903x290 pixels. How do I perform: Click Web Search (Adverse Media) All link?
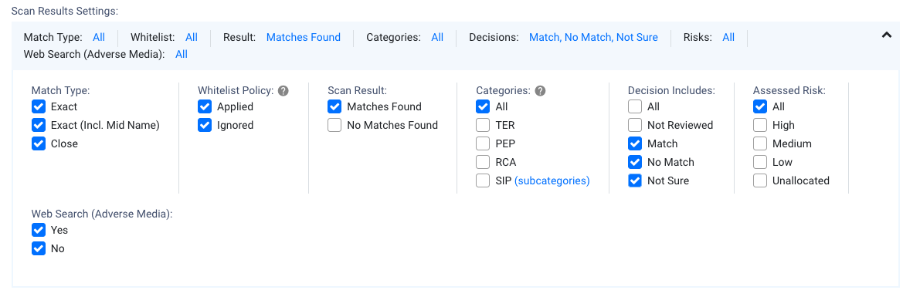(x=182, y=55)
